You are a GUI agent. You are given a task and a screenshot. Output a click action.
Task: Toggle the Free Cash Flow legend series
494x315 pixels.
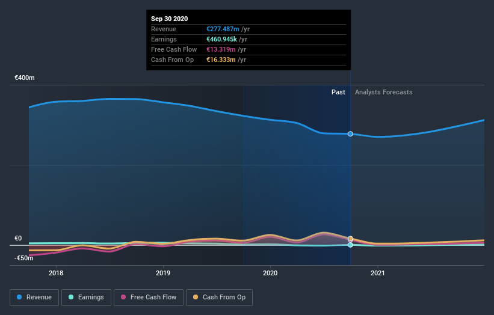tap(149, 298)
